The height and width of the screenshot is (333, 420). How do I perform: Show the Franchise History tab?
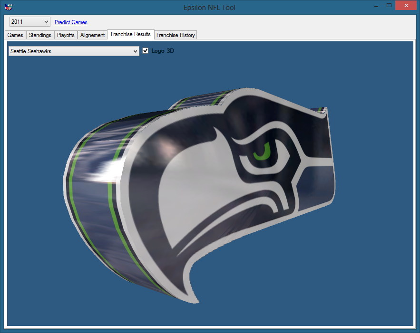click(176, 35)
